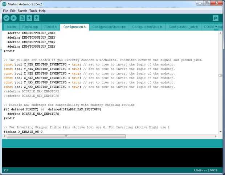Click comment 'Disable max endstops for compatibility'
225x175 pixels.
pyautogui.click(x=69, y=105)
